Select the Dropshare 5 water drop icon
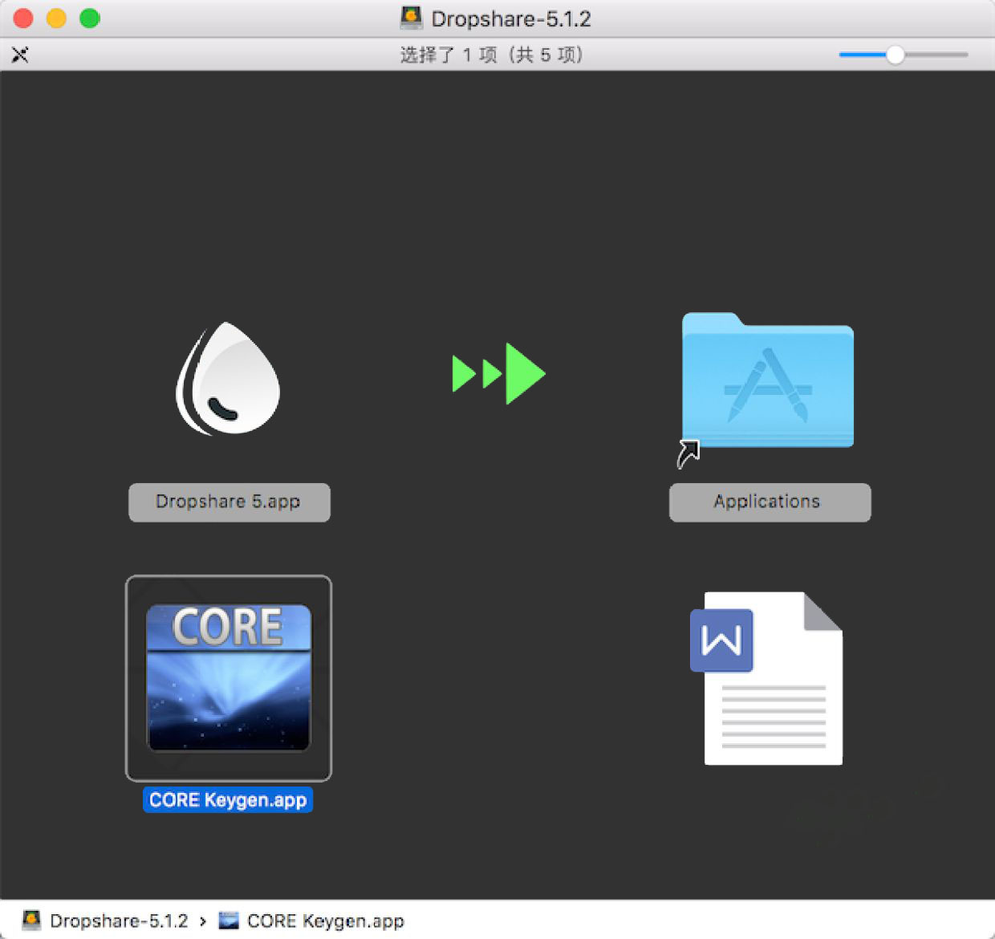The image size is (995, 939). coord(229,378)
